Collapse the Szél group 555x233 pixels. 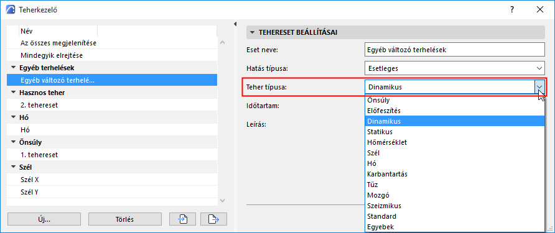[x=14, y=167]
